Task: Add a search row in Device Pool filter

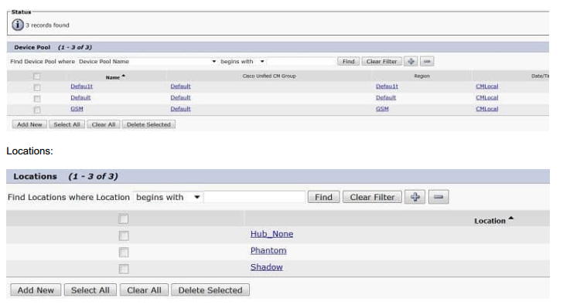Action: point(411,61)
